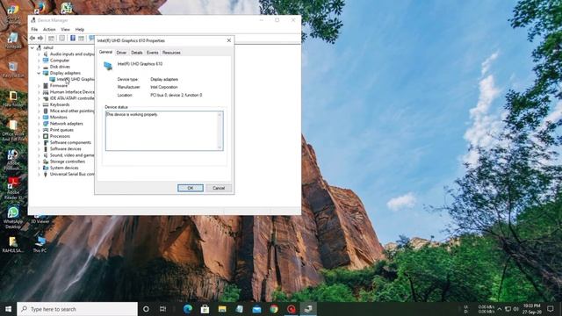This screenshot has width=562, height=316.
Task: Expand the Storage controllers category
Action: coord(39,162)
